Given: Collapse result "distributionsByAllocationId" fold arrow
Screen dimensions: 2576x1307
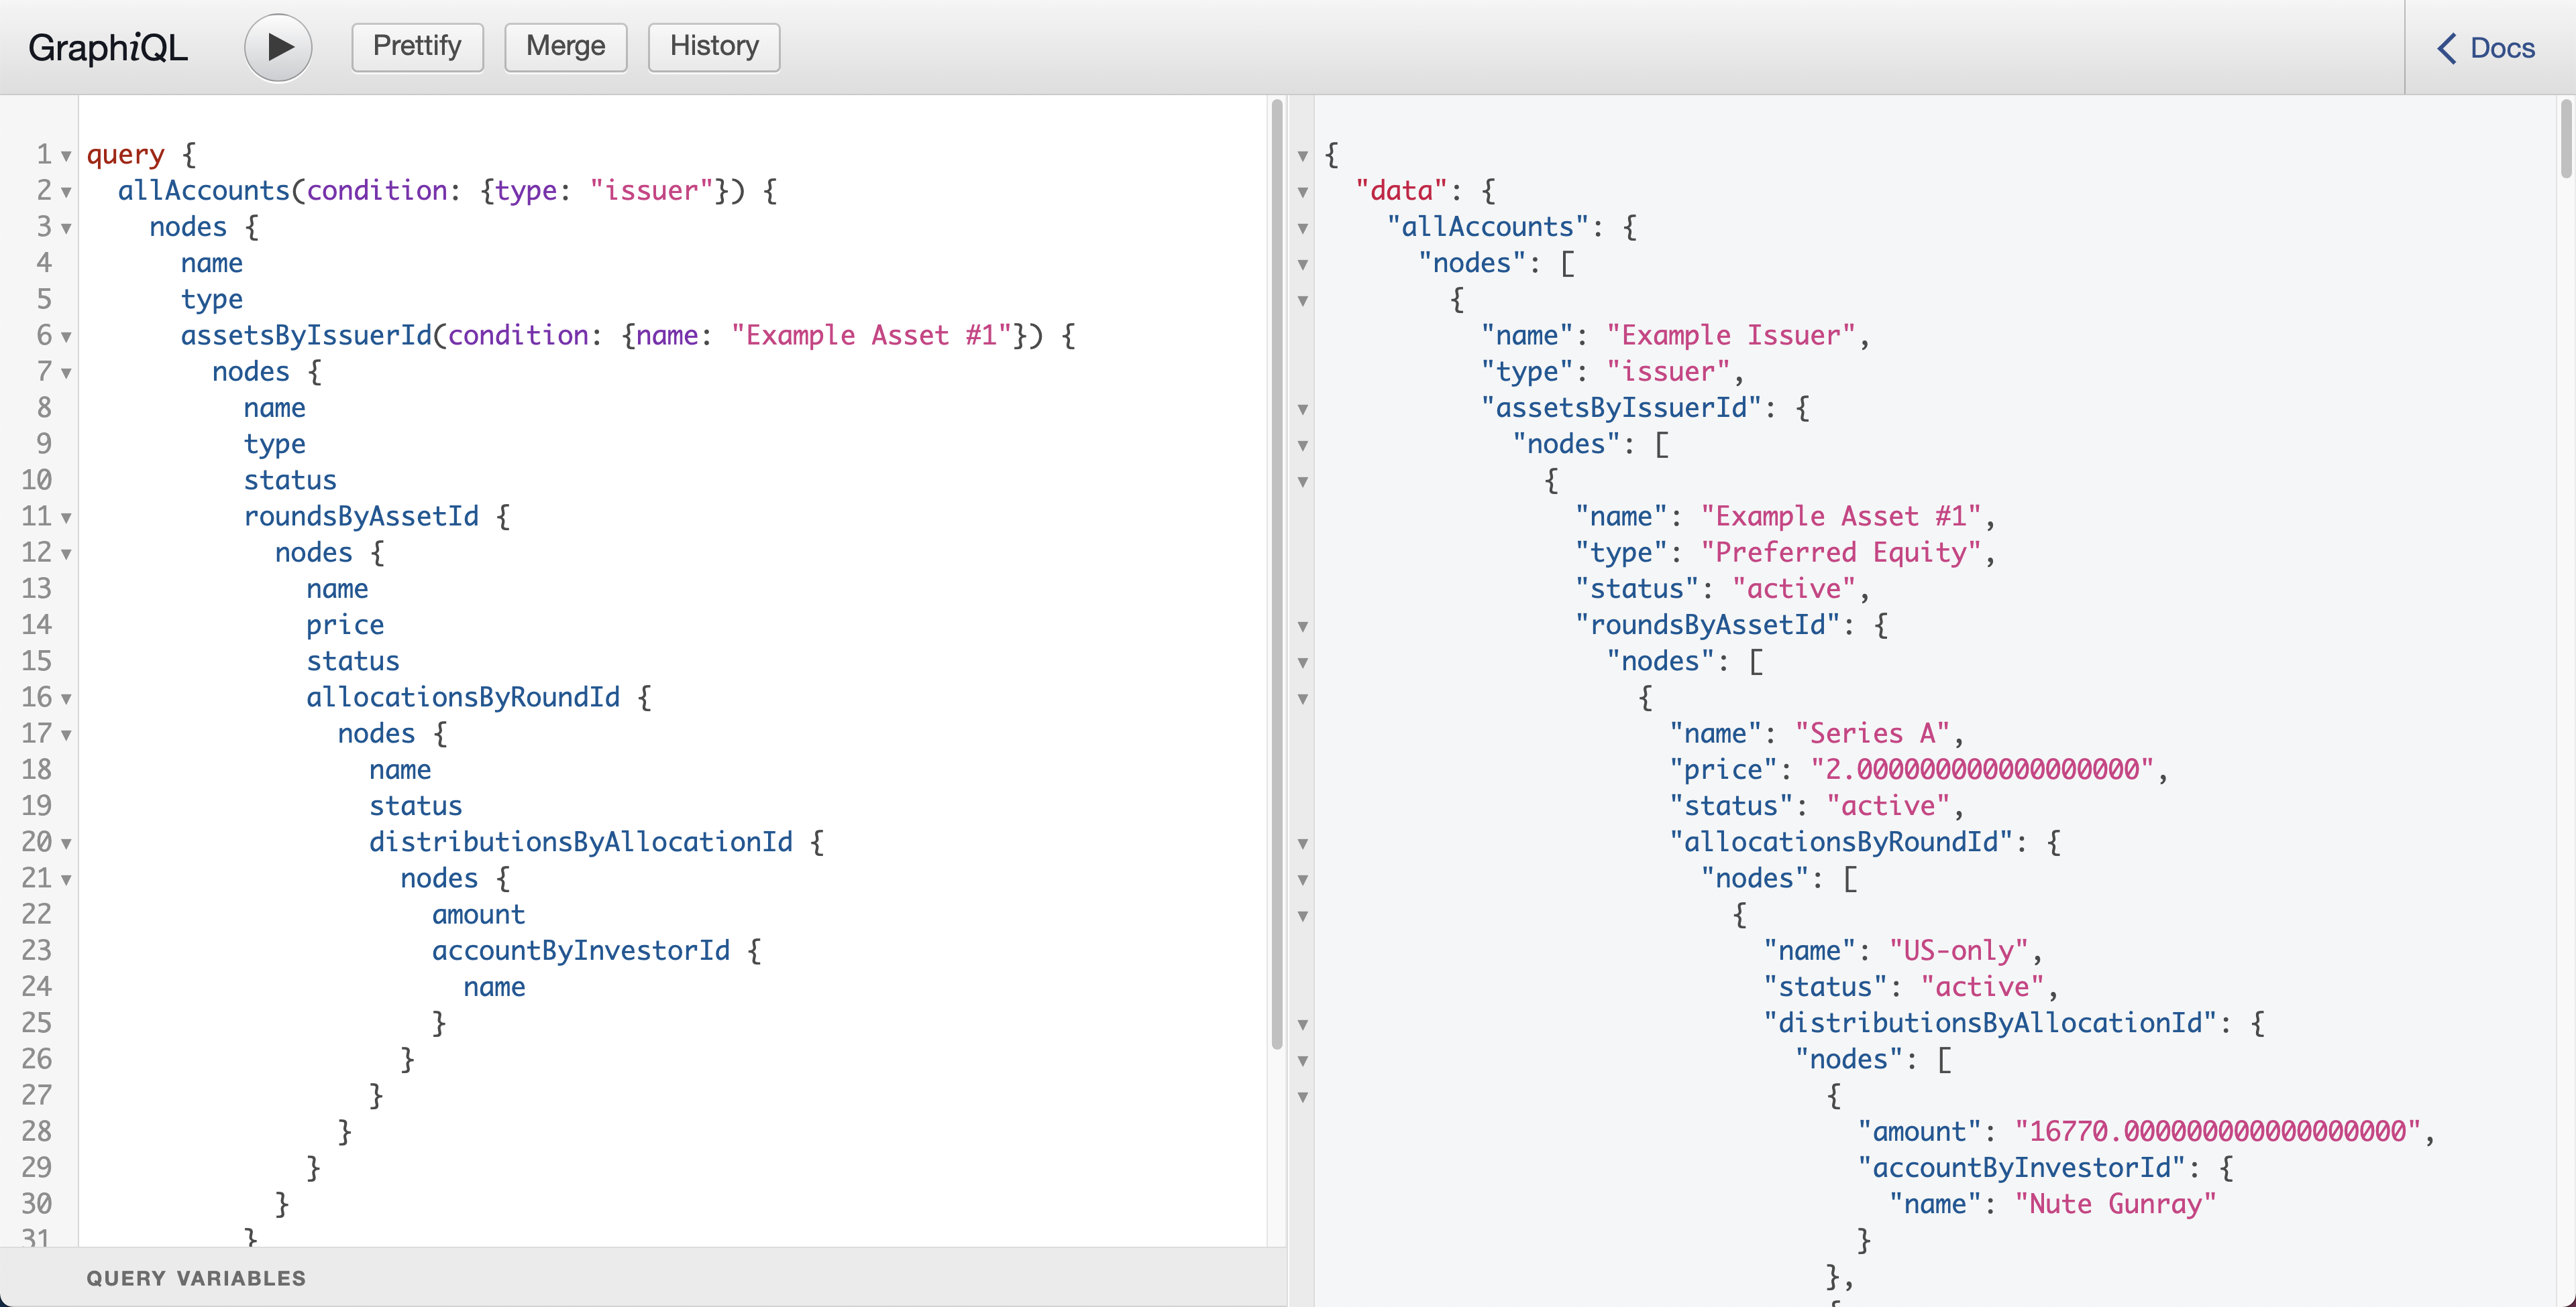Looking at the screenshot, I should 1302,1024.
